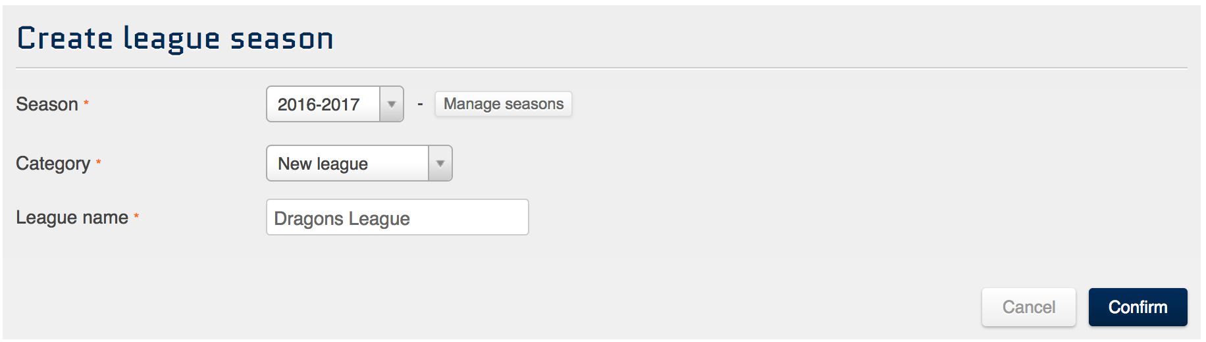Click the dash before Manage seasons
This screenshot has height=342, width=1206.
coord(420,105)
